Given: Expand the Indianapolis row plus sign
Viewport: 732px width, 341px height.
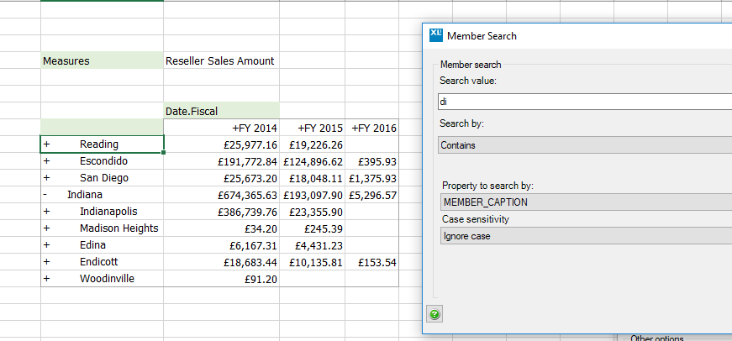Looking at the screenshot, I should tap(46, 212).
